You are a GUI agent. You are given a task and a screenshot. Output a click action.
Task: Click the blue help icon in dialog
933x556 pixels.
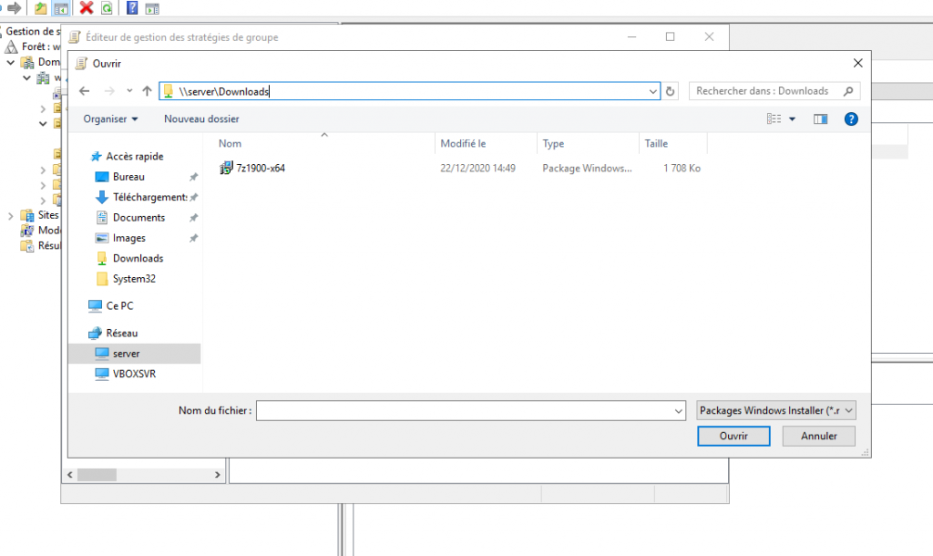[851, 118]
